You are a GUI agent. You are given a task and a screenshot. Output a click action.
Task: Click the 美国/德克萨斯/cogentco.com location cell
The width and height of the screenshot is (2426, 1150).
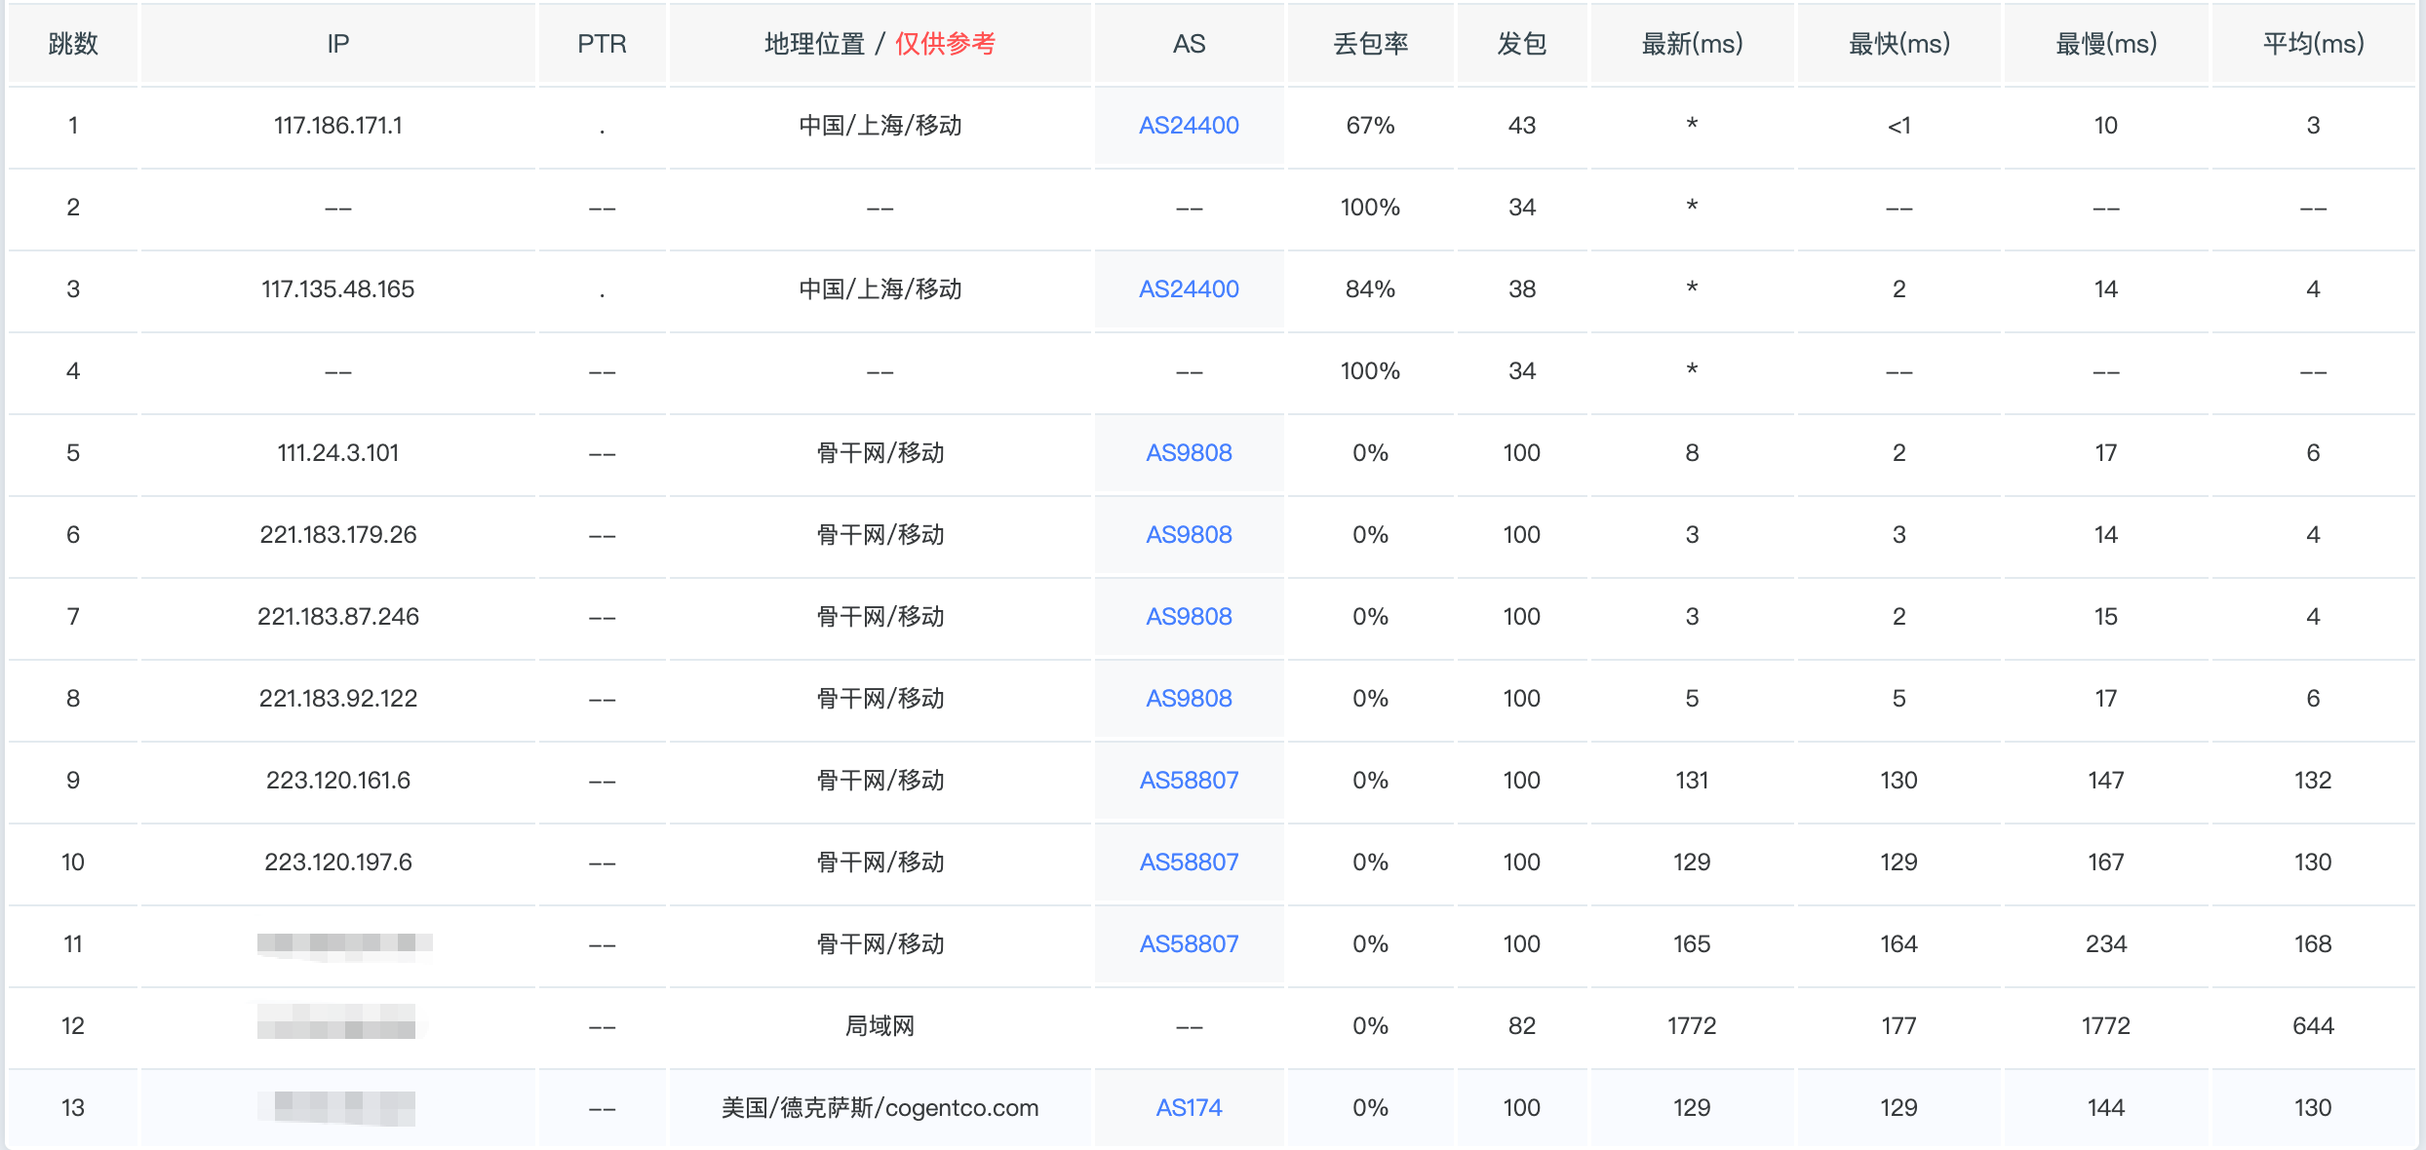[880, 1108]
